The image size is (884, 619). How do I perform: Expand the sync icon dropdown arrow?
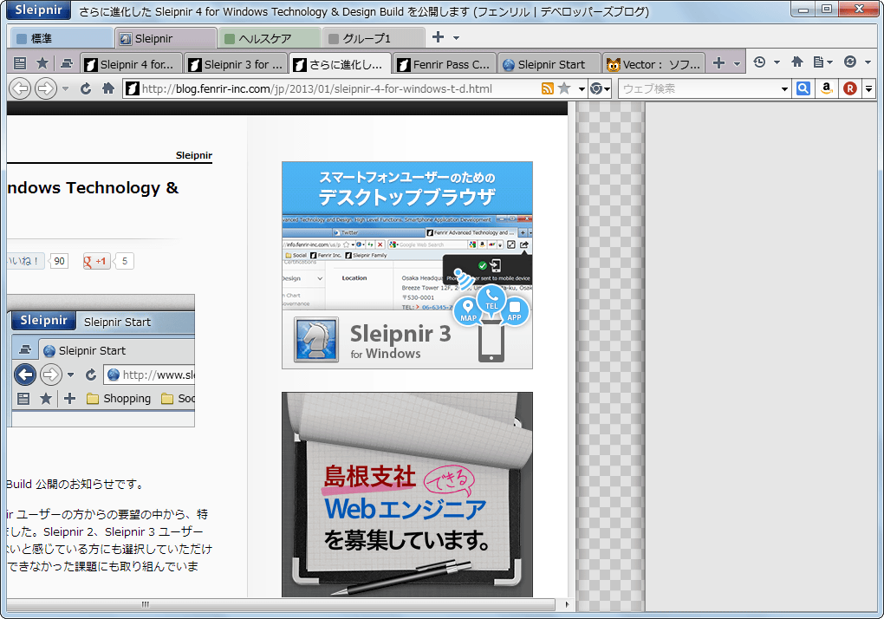tap(868, 62)
